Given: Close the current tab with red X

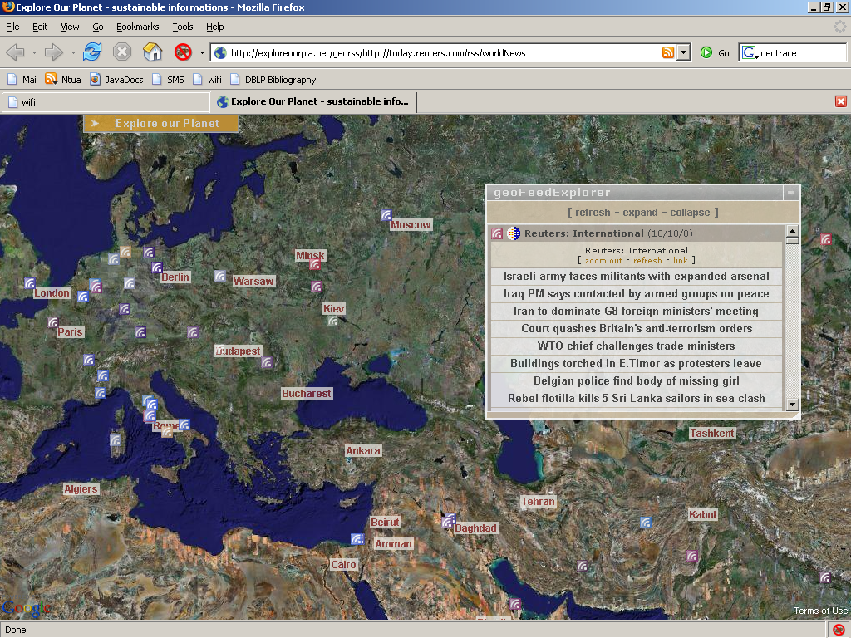Looking at the screenshot, I should [x=841, y=101].
